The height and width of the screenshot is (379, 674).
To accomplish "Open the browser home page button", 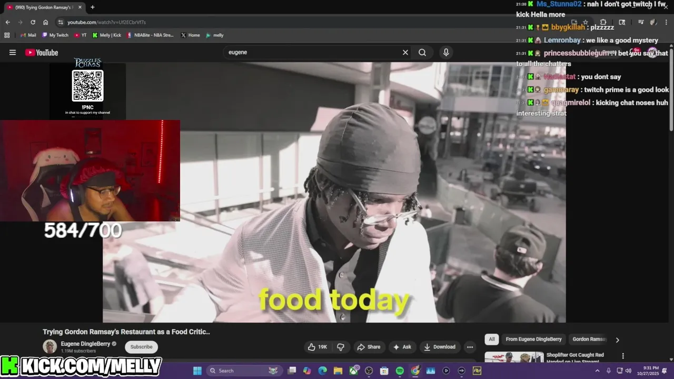I will 45,22.
